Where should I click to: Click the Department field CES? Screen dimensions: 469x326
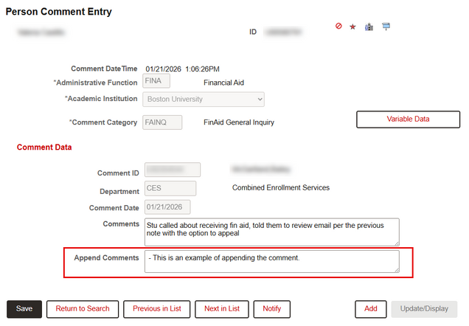click(170, 188)
